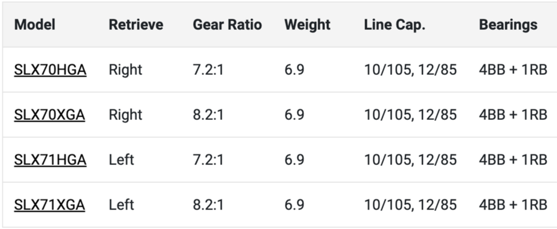Viewport: 557px width, 229px height.
Task: Click the line capacity in SLX71XGA row
Action: (410, 205)
